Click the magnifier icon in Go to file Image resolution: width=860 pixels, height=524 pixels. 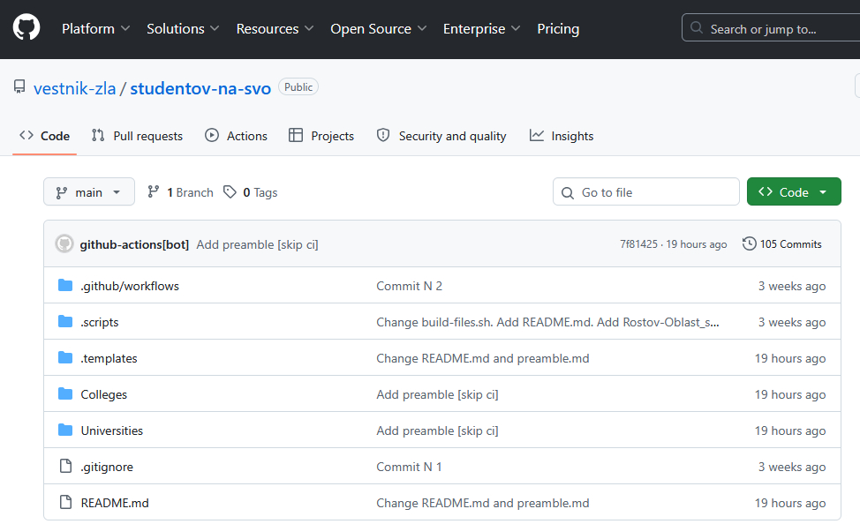568,192
